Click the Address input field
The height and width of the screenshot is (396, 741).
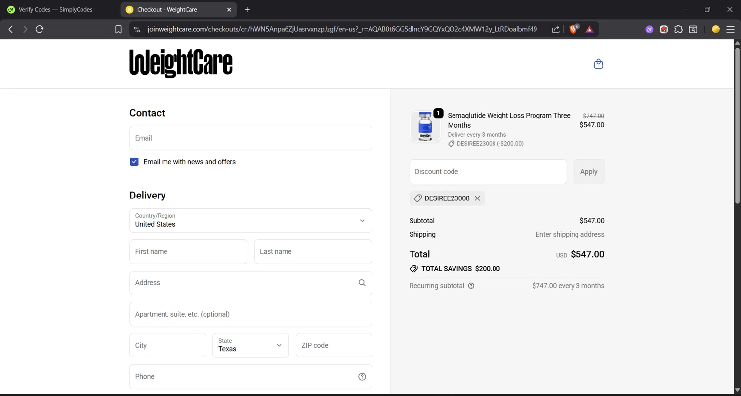click(251, 283)
